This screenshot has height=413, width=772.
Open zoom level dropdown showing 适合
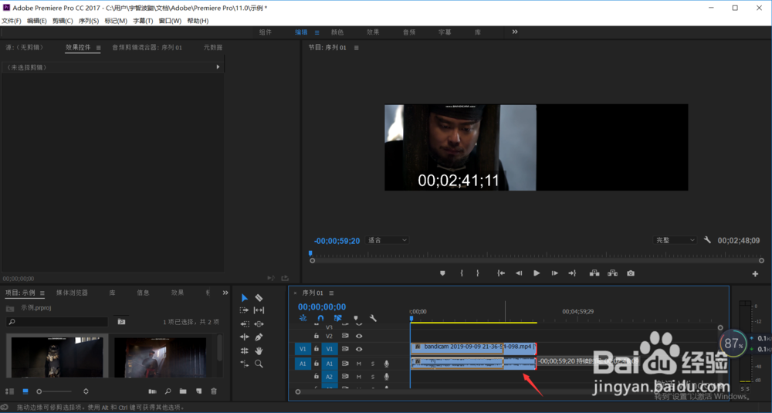[x=388, y=240]
